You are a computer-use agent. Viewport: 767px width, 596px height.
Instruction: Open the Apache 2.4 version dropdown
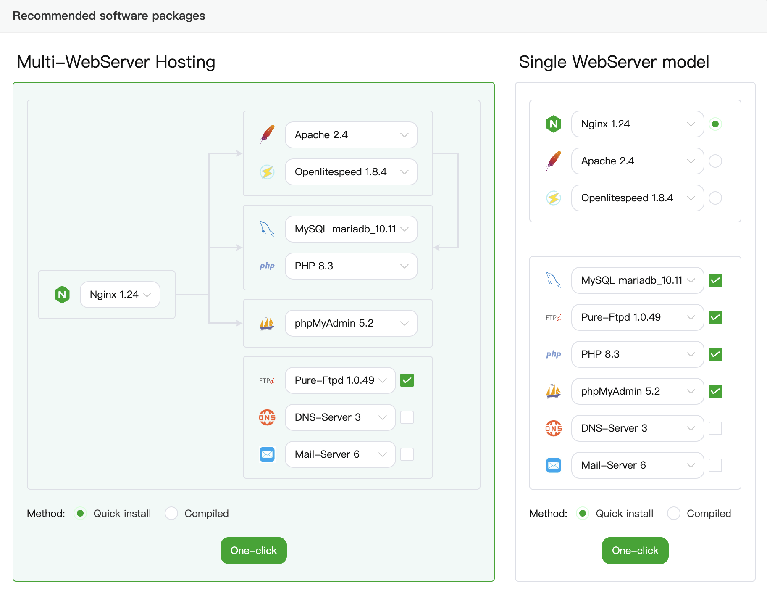pyautogui.click(x=405, y=135)
